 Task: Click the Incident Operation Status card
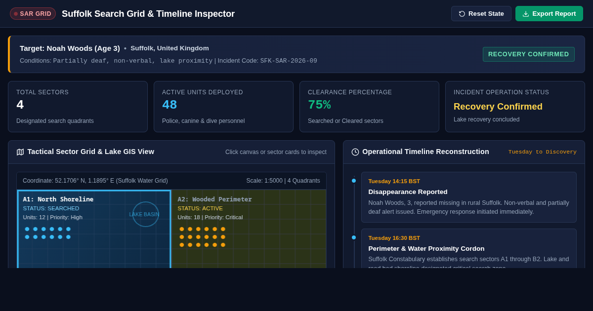515,107
